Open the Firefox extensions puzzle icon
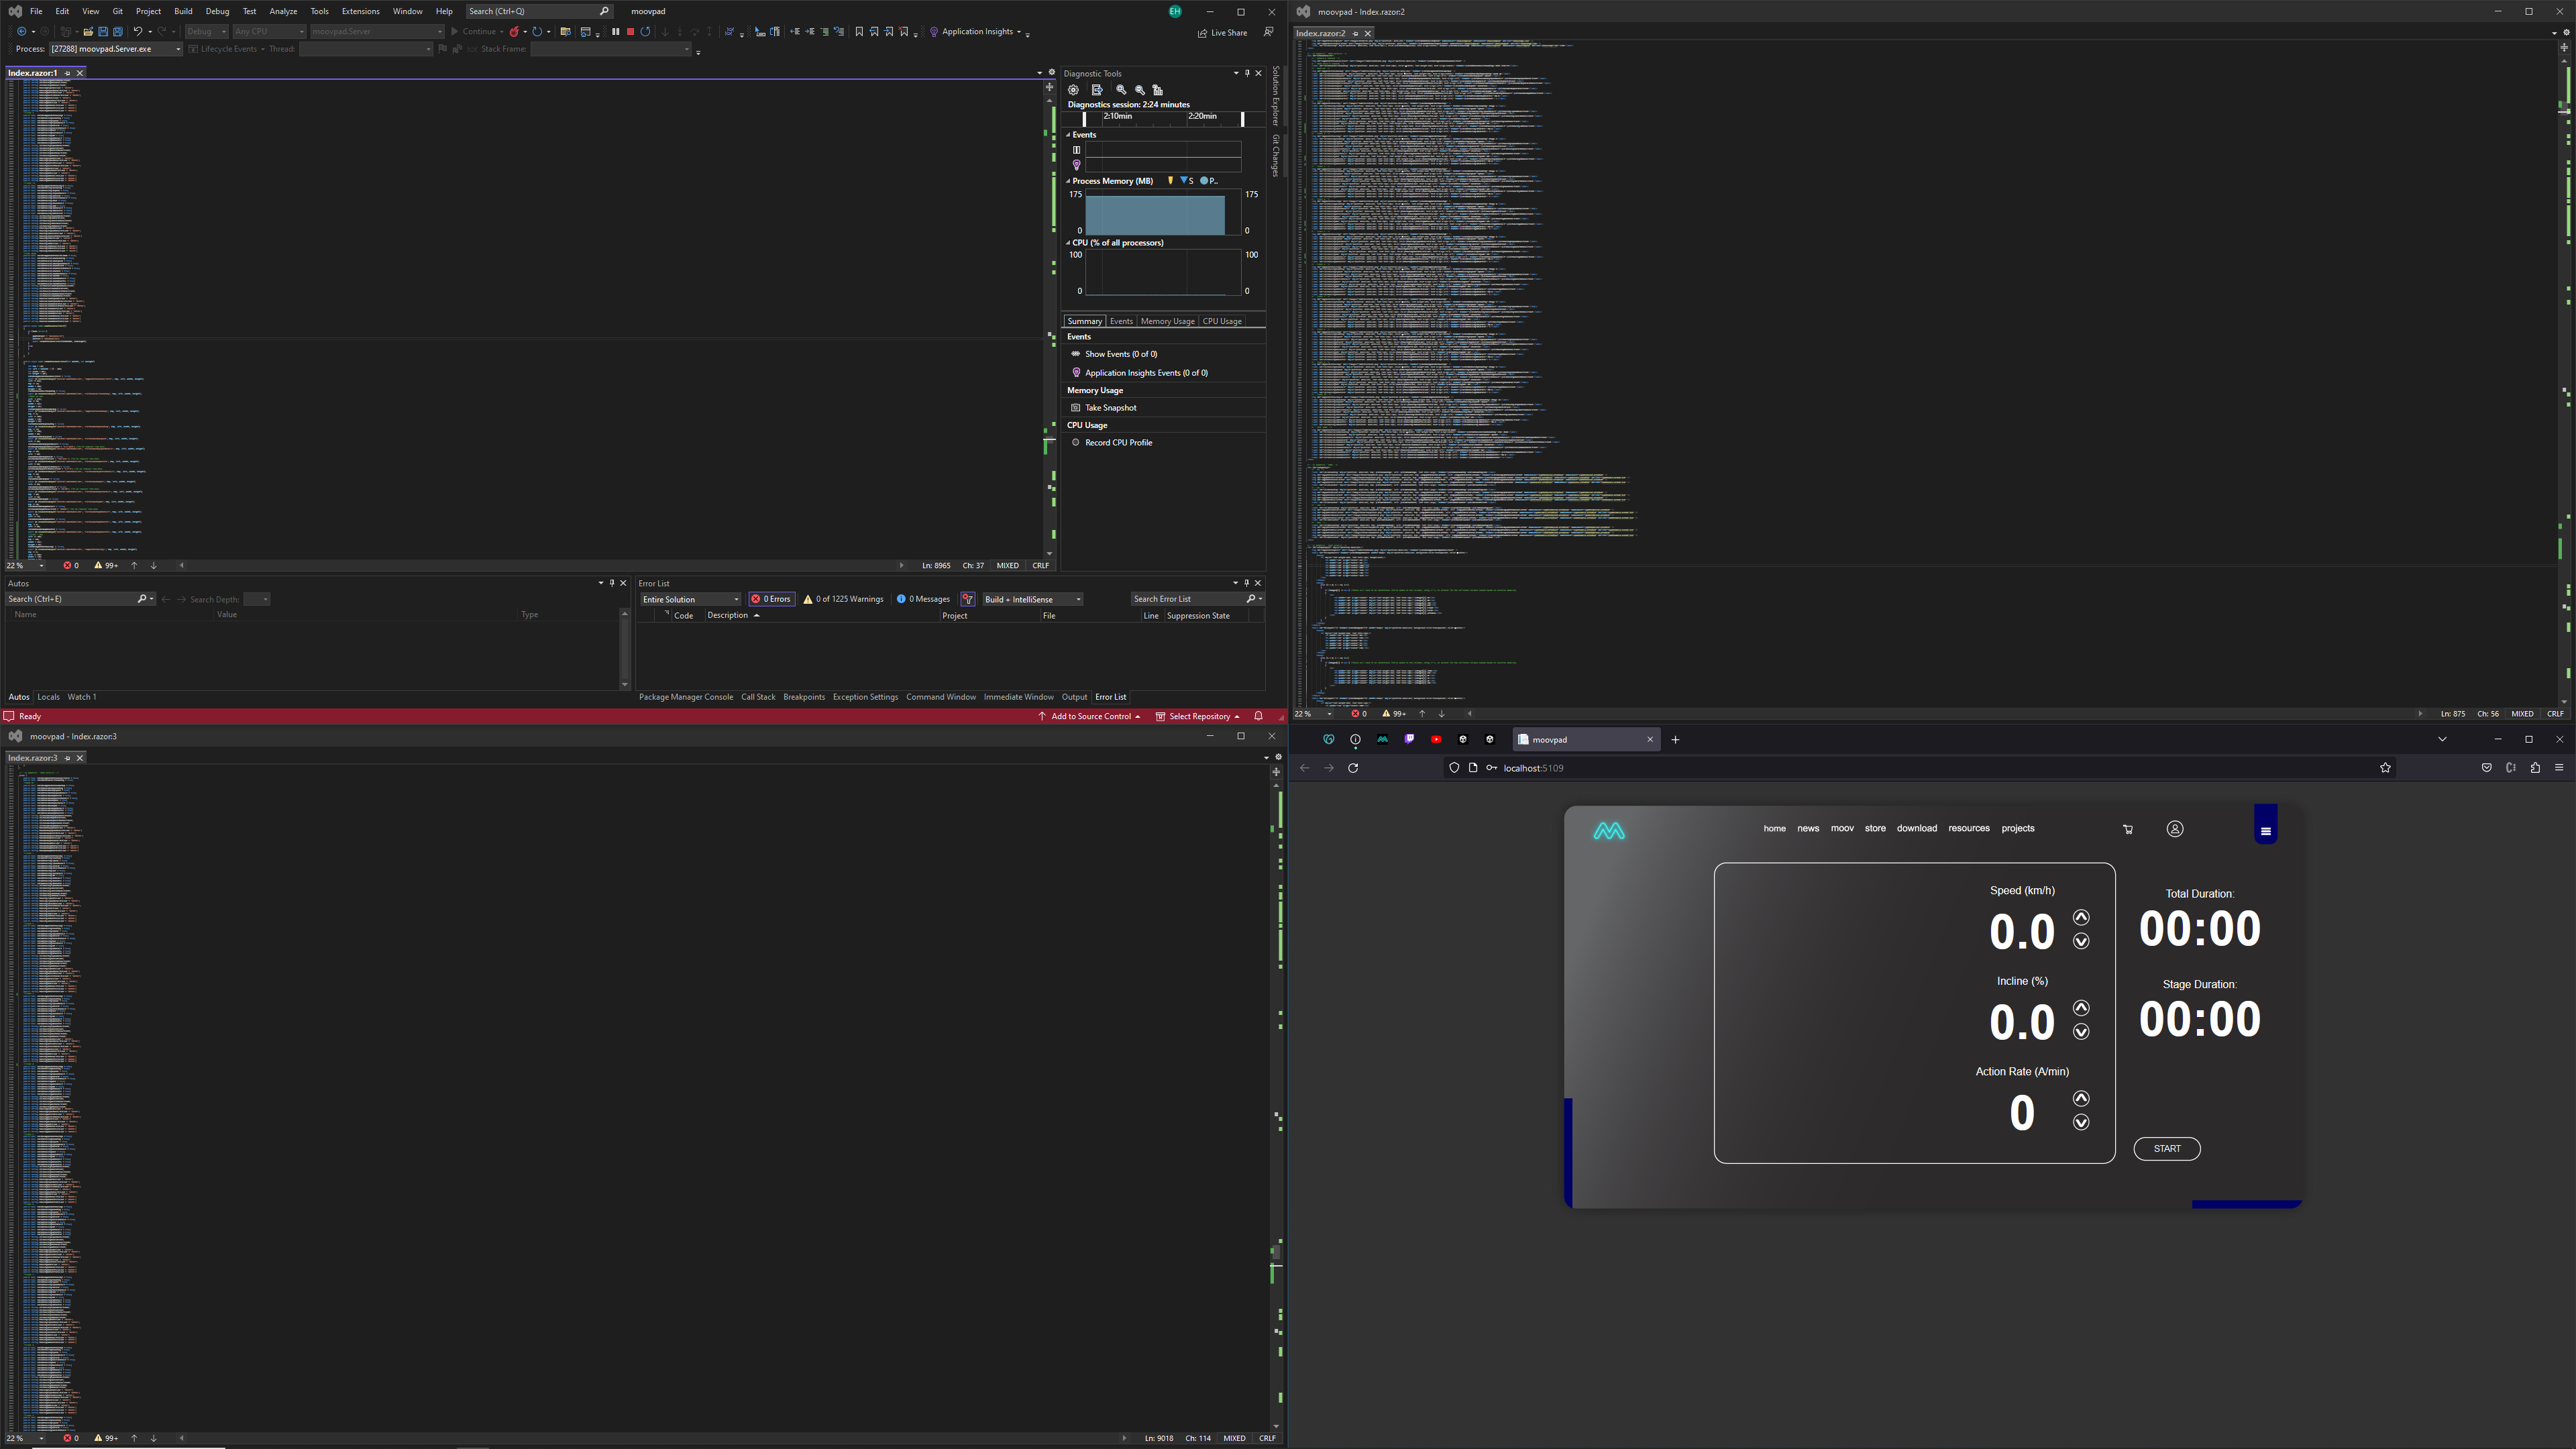Viewport: 2576px width, 1449px height. click(2535, 768)
